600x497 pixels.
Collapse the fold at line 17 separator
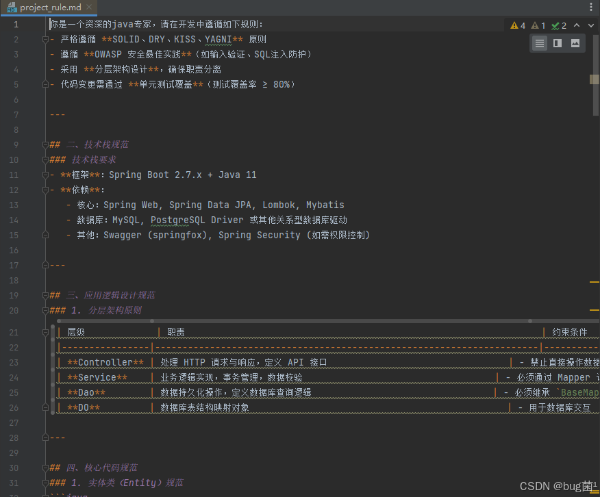(x=45, y=266)
